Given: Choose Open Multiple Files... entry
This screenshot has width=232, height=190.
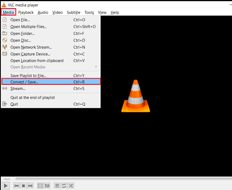Looking at the screenshot, I should pos(51,27).
